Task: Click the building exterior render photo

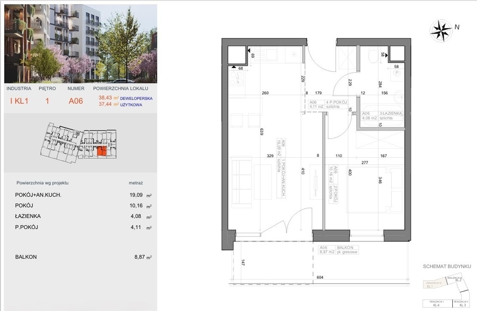Action: pos(78,43)
